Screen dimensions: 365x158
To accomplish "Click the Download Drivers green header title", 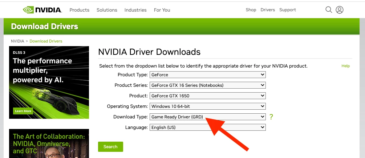I will tap(44, 26).
